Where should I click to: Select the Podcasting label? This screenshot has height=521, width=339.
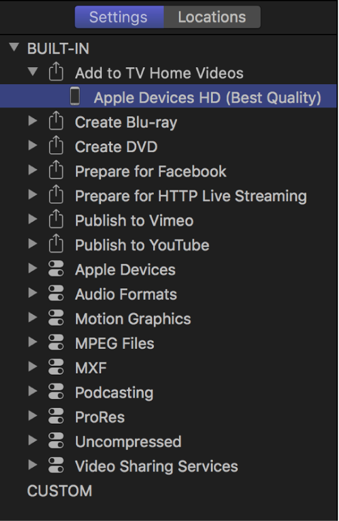pyautogui.click(x=114, y=393)
